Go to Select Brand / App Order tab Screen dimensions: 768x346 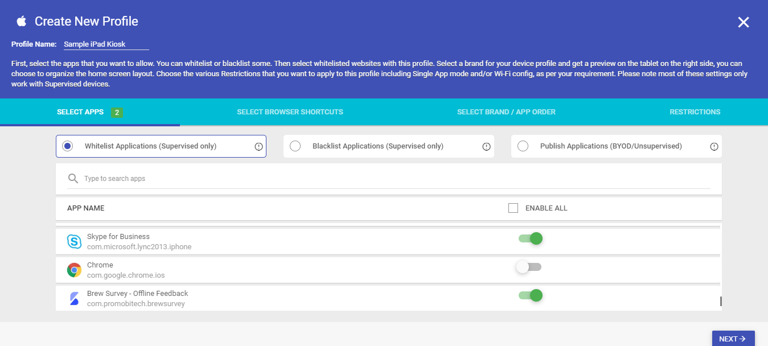point(506,112)
